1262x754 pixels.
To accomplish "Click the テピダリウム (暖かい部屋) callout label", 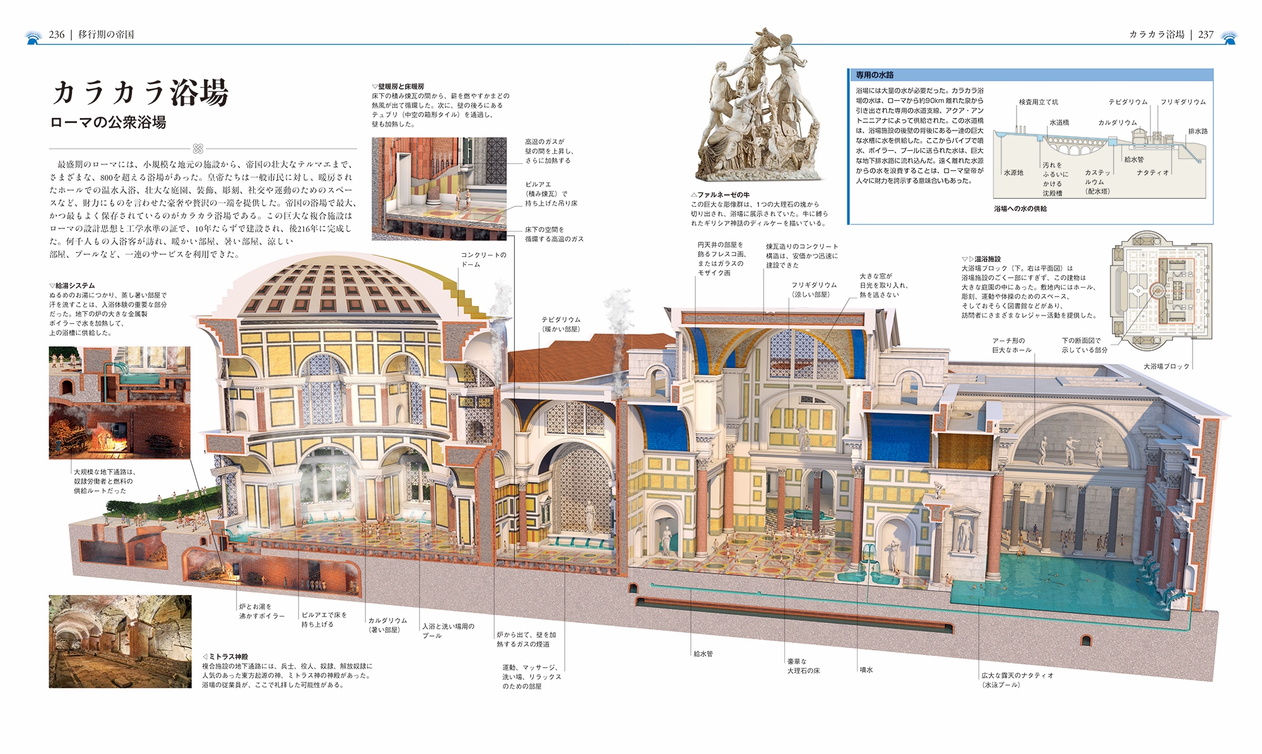I will 560,324.
